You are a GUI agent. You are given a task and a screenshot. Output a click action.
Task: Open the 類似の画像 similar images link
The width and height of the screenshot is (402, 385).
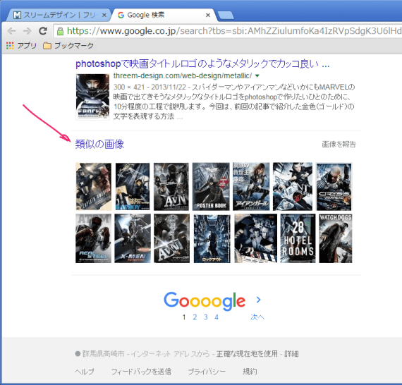pos(99,144)
